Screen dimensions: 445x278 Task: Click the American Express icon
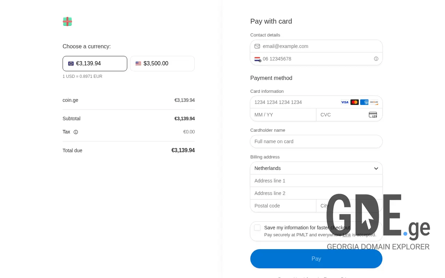[364, 102]
